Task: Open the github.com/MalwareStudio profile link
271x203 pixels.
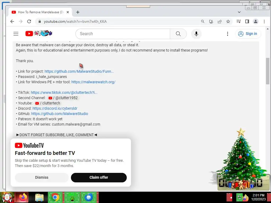Action: point(60,114)
